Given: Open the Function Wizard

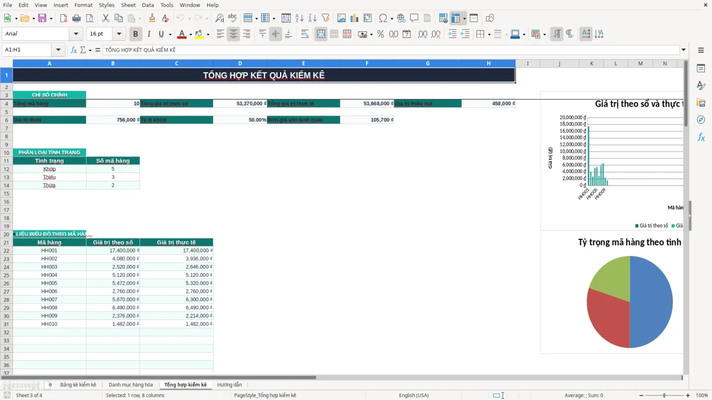Looking at the screenshot, I should pos(74,50).
